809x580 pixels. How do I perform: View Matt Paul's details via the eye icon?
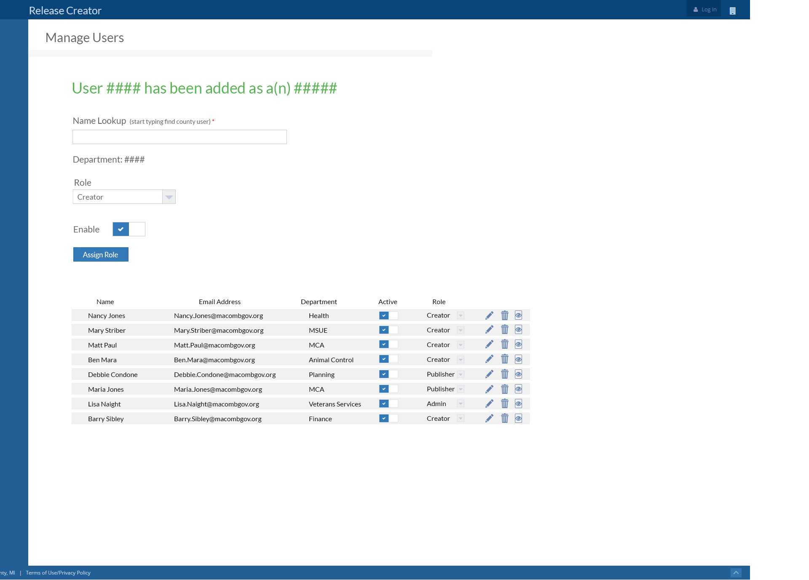coord(518,345)
